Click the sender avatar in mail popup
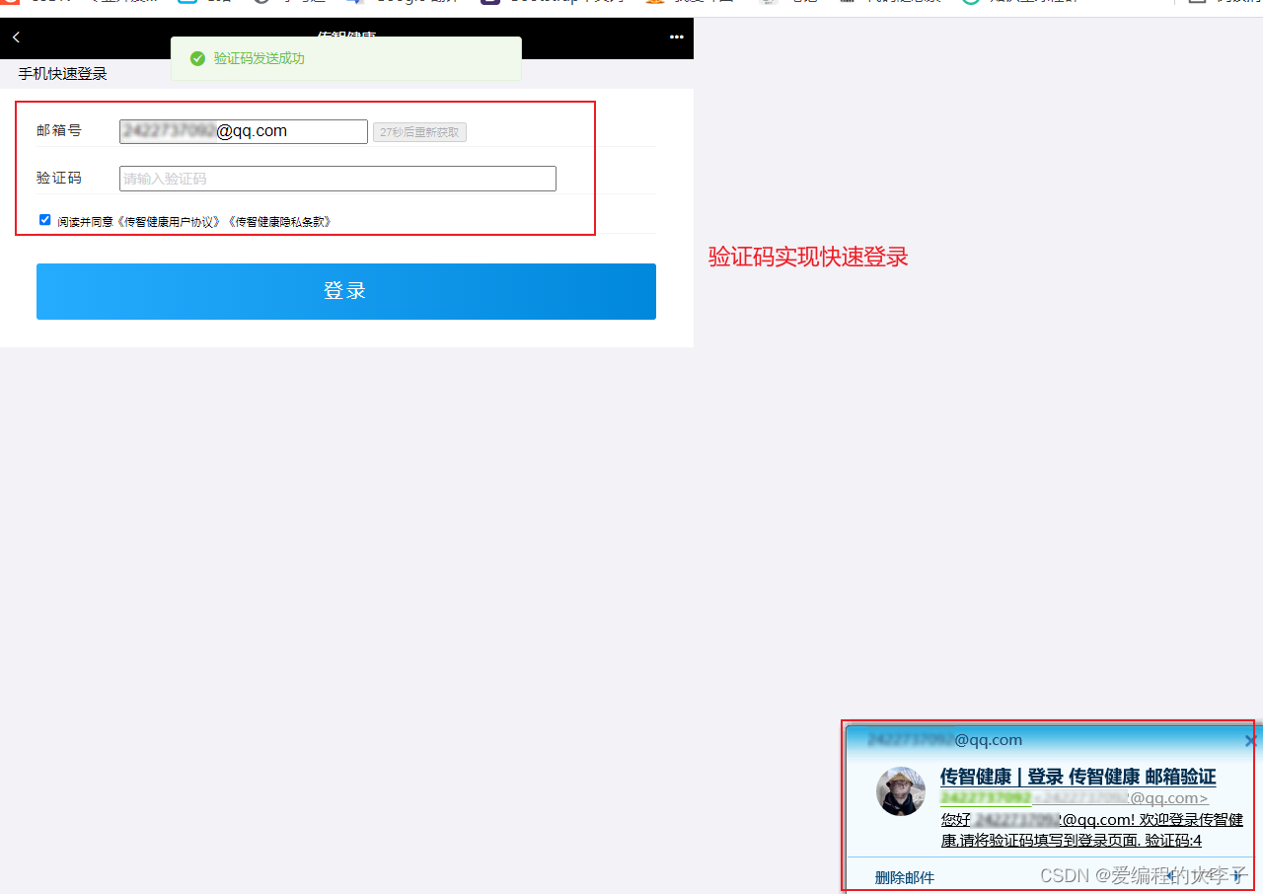Image resolution: width=1263 pixels, height=894 pixels. [901, 791]
